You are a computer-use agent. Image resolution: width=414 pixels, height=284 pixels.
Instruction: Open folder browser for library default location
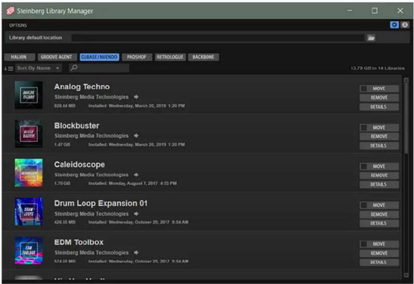point(371,38)
